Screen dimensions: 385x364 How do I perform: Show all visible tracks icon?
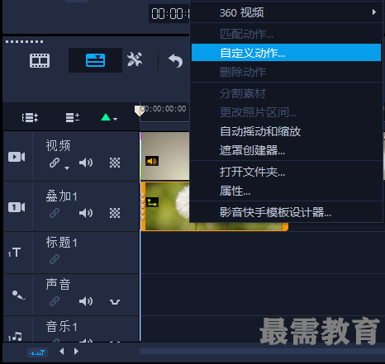pos(30,117)
